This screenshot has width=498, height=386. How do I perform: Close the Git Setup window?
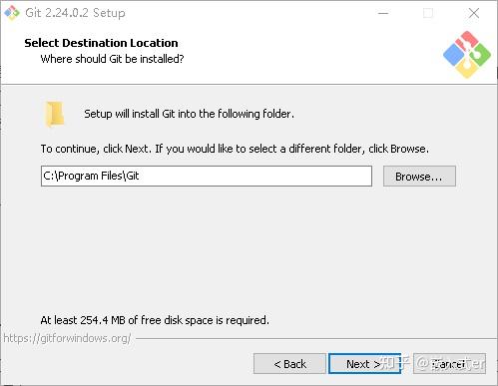point(474,13)
